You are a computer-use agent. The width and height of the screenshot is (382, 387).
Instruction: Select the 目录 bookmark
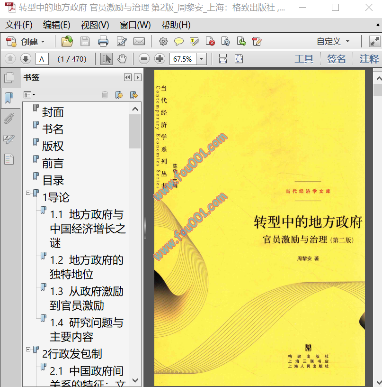pos(53,180)
